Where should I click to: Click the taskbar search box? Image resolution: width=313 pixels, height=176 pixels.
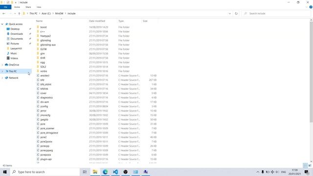click(x=45, y=172)
